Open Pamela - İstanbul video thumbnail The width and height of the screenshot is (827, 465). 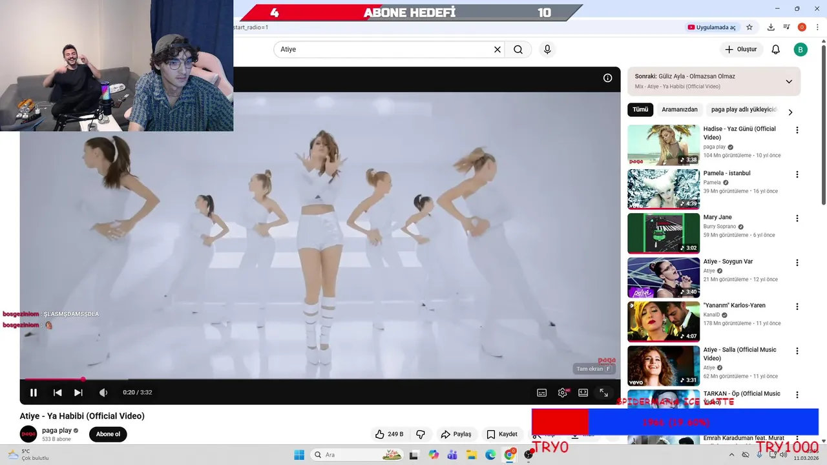[x=664, y=189]
